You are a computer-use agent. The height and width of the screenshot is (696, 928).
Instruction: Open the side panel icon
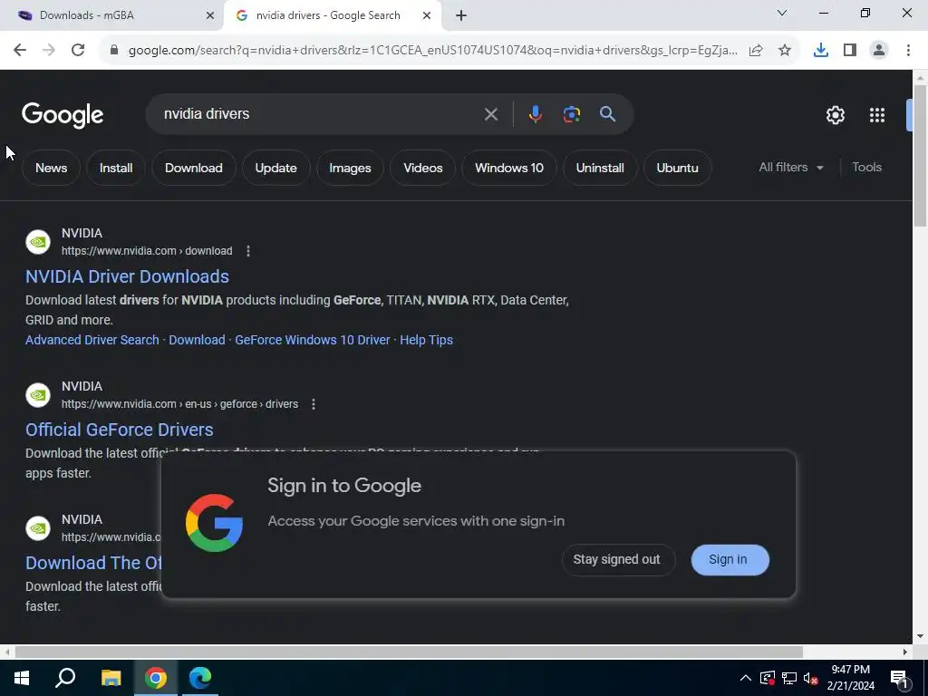[850, 51]
